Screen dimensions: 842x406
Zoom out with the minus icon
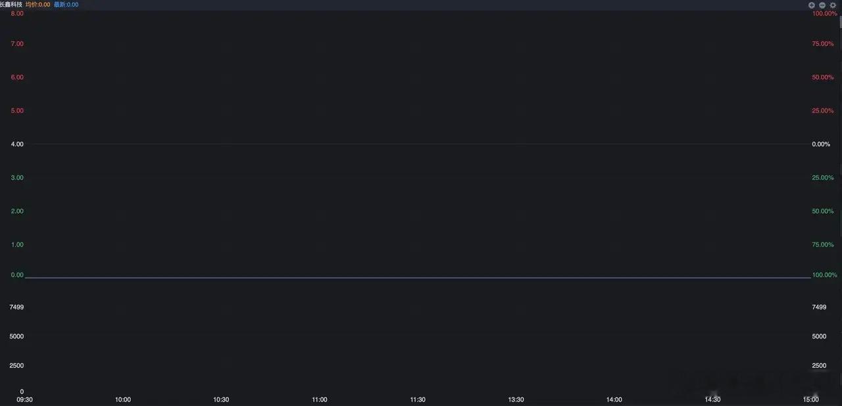click(x=822, y=5)
